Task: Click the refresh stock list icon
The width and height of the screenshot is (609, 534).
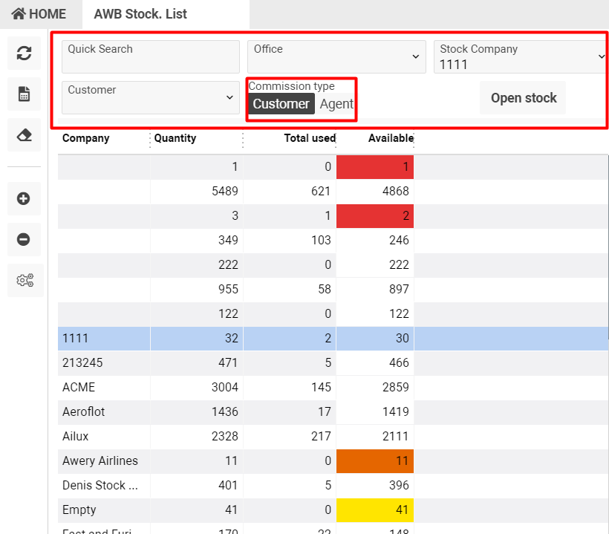Action: click(25, 53)
